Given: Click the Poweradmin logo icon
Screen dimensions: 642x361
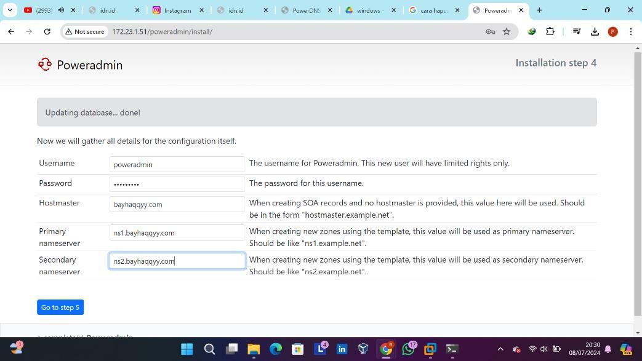Looking at the screenshot, I should (45, 64).
